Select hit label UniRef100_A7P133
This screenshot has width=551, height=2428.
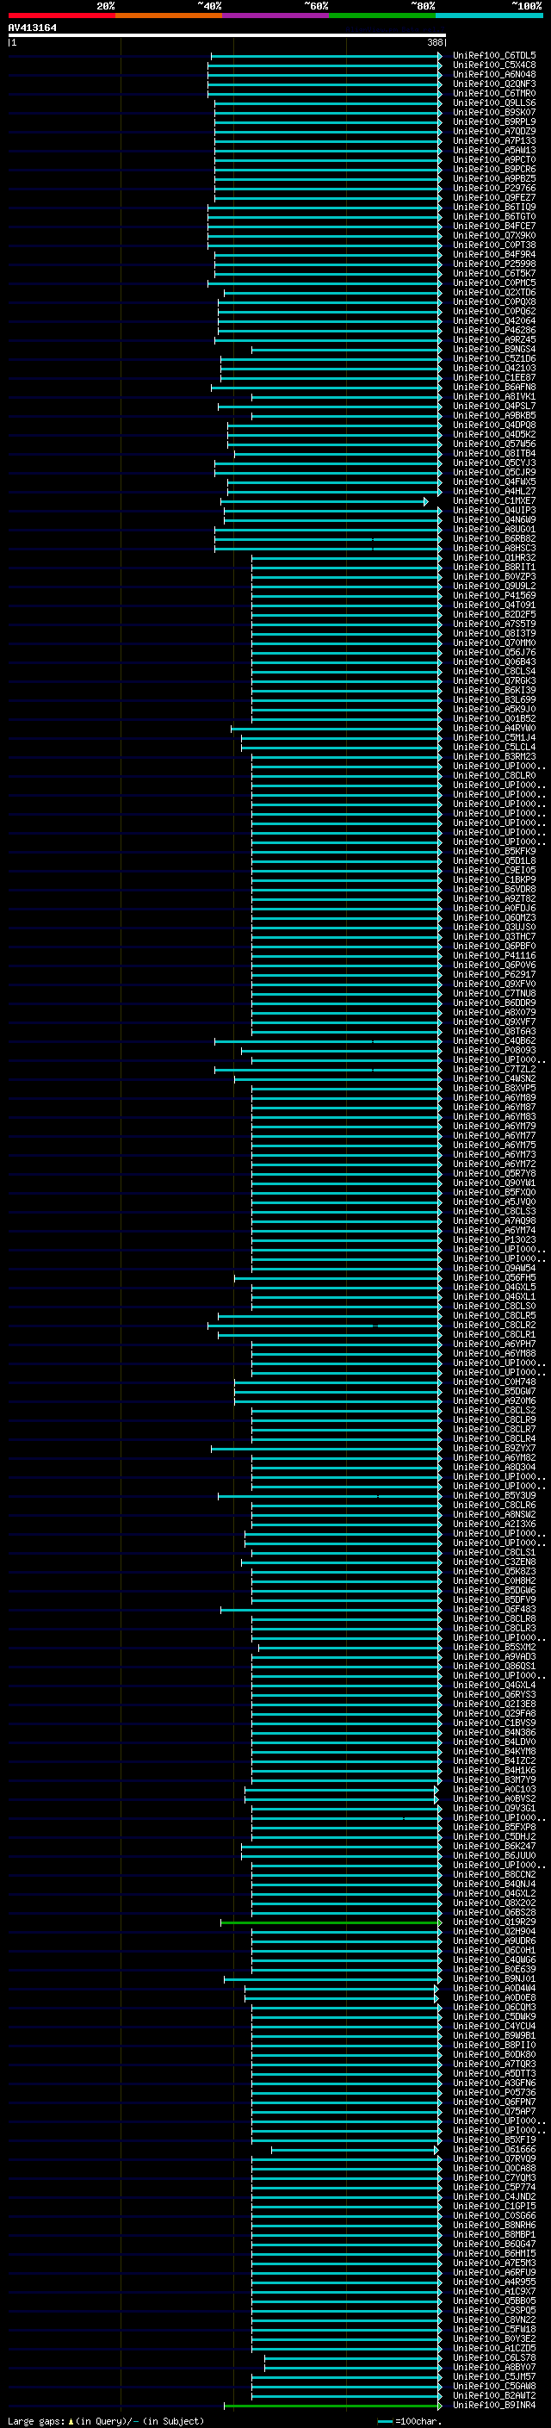point(493,140)
